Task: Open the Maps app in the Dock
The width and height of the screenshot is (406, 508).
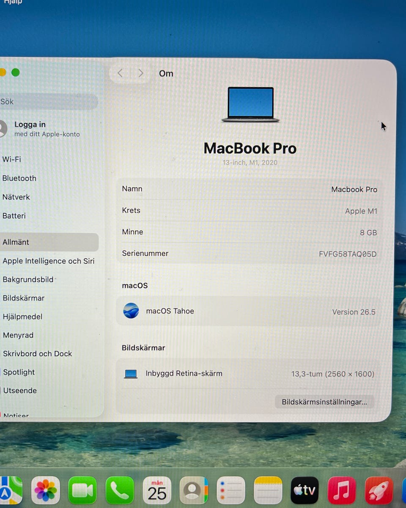Action: click(x=11, y=490)
